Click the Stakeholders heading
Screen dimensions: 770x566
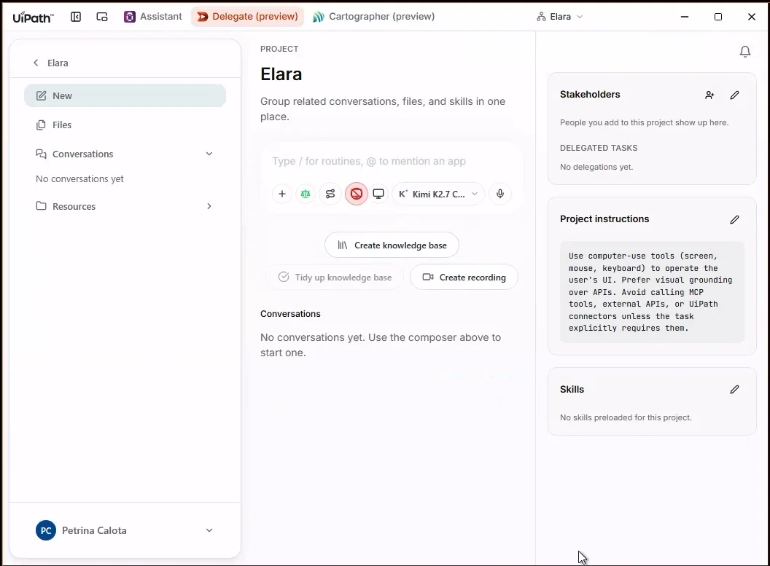click(590, 95)
